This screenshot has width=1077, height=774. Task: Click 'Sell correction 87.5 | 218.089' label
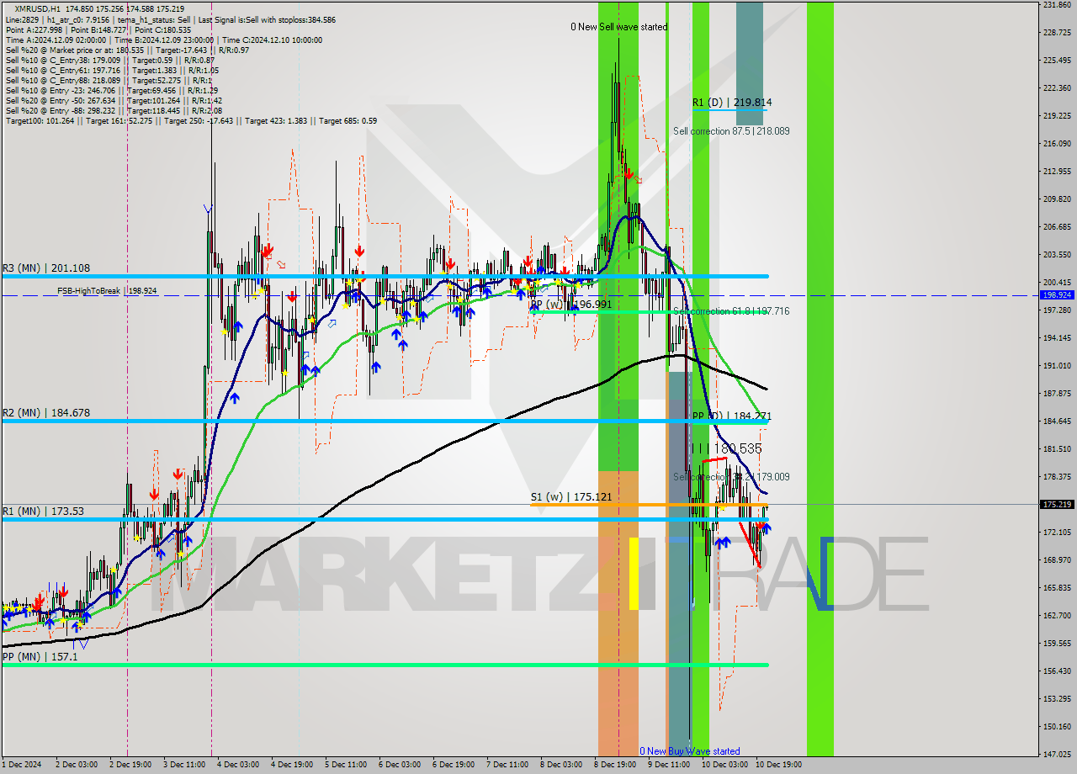click(x=731, y=131)
